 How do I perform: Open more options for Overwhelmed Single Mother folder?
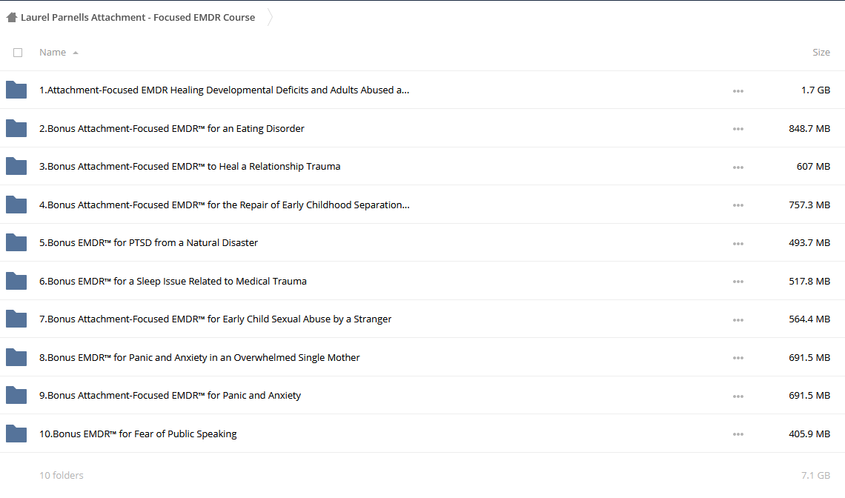click(738, 358)
